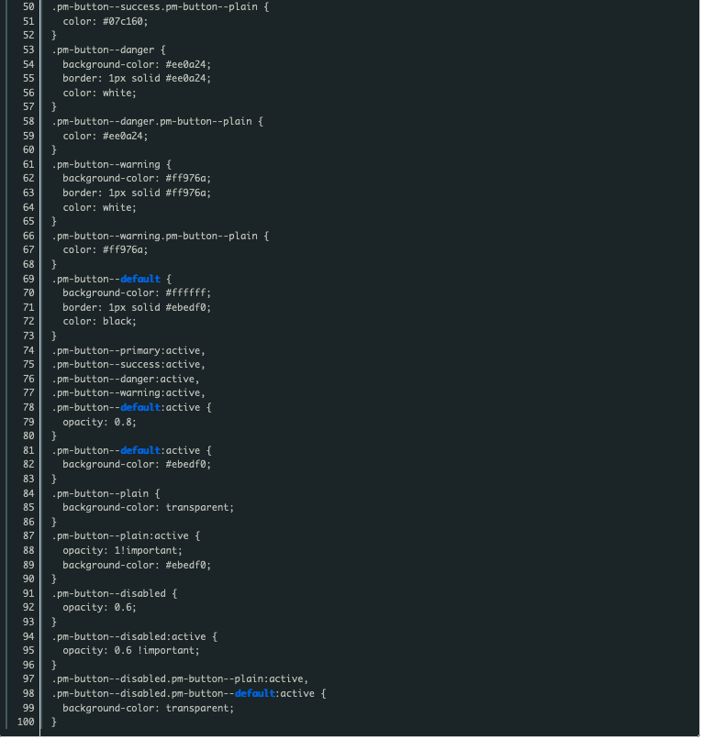
Task: Click 'opacity: 1!important;' on line 88
Action: coord(122,551)
